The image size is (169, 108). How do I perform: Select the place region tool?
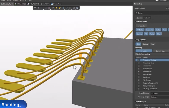77,8
